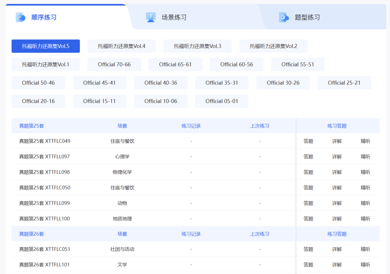
Task: Open the Official 60-56 set
Action: [x=237, y=65]
